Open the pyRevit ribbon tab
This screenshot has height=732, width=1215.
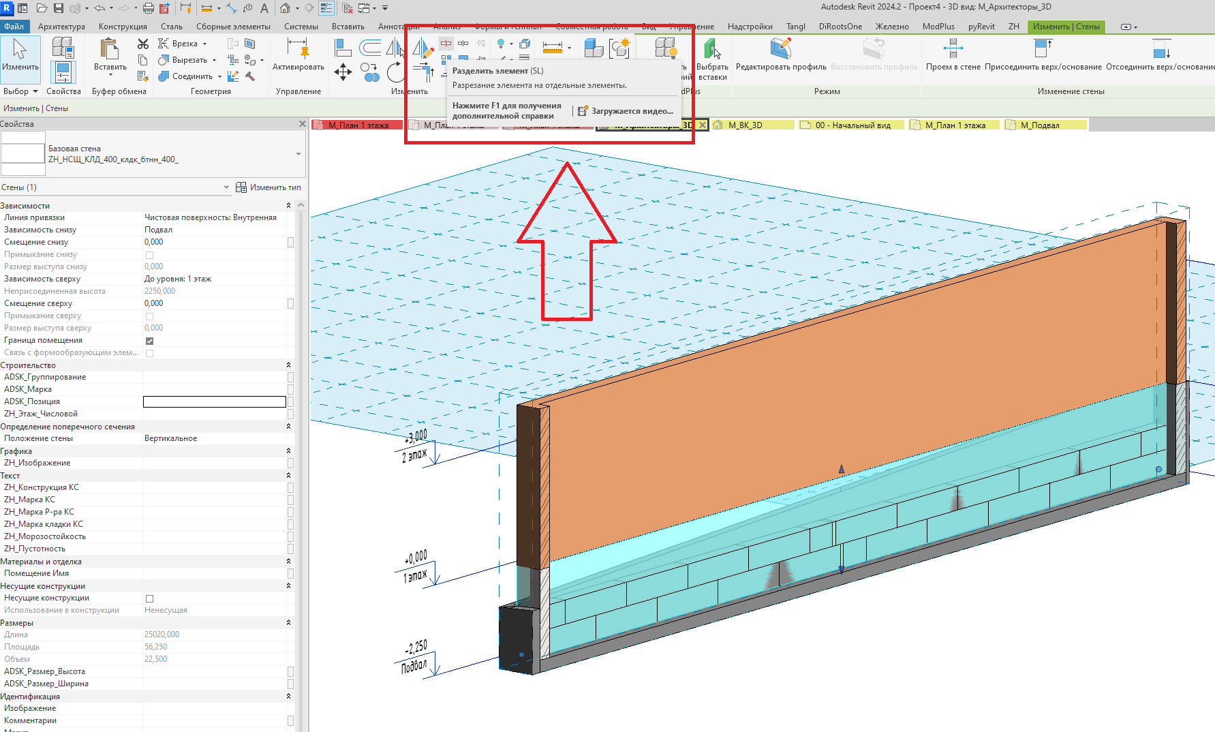[981, 27]
